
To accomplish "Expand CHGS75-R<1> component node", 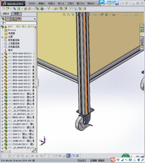I will 2,94.
